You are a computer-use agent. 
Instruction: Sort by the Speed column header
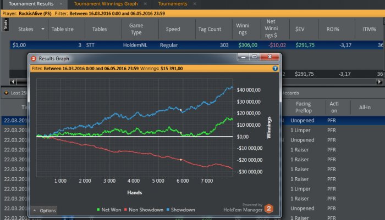[173, 29]
